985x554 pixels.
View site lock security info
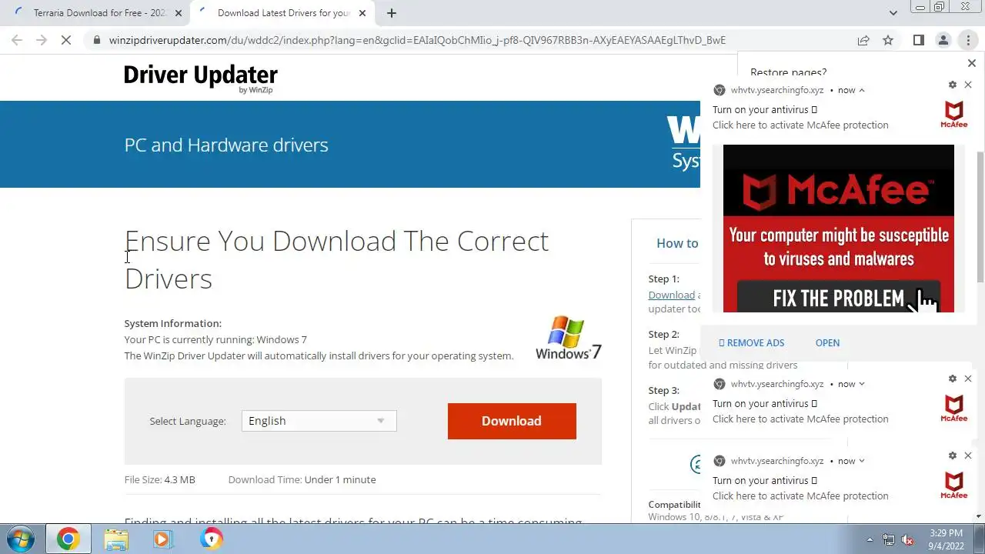(96, 40)
